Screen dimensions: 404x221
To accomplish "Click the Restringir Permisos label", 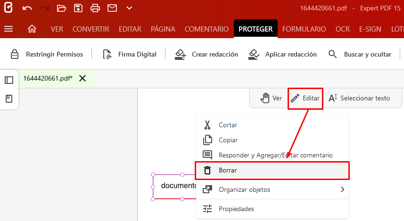I will click(54, 54).
